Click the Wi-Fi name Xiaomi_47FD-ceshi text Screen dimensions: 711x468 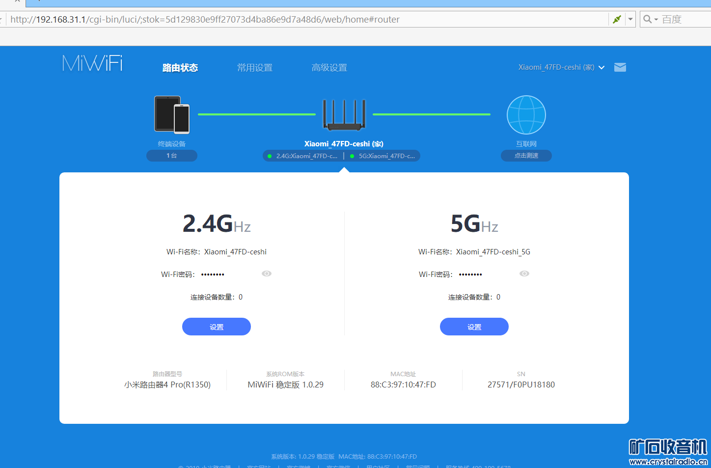(x=235, y=252)
